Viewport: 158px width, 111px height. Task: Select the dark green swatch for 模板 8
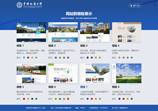tap(132, 99)
